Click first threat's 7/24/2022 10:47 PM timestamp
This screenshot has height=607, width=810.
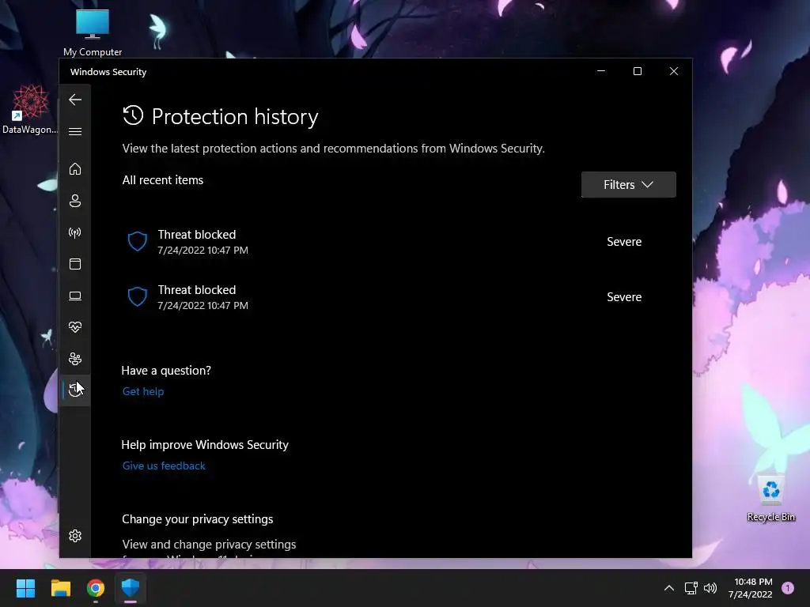(203, 251)
